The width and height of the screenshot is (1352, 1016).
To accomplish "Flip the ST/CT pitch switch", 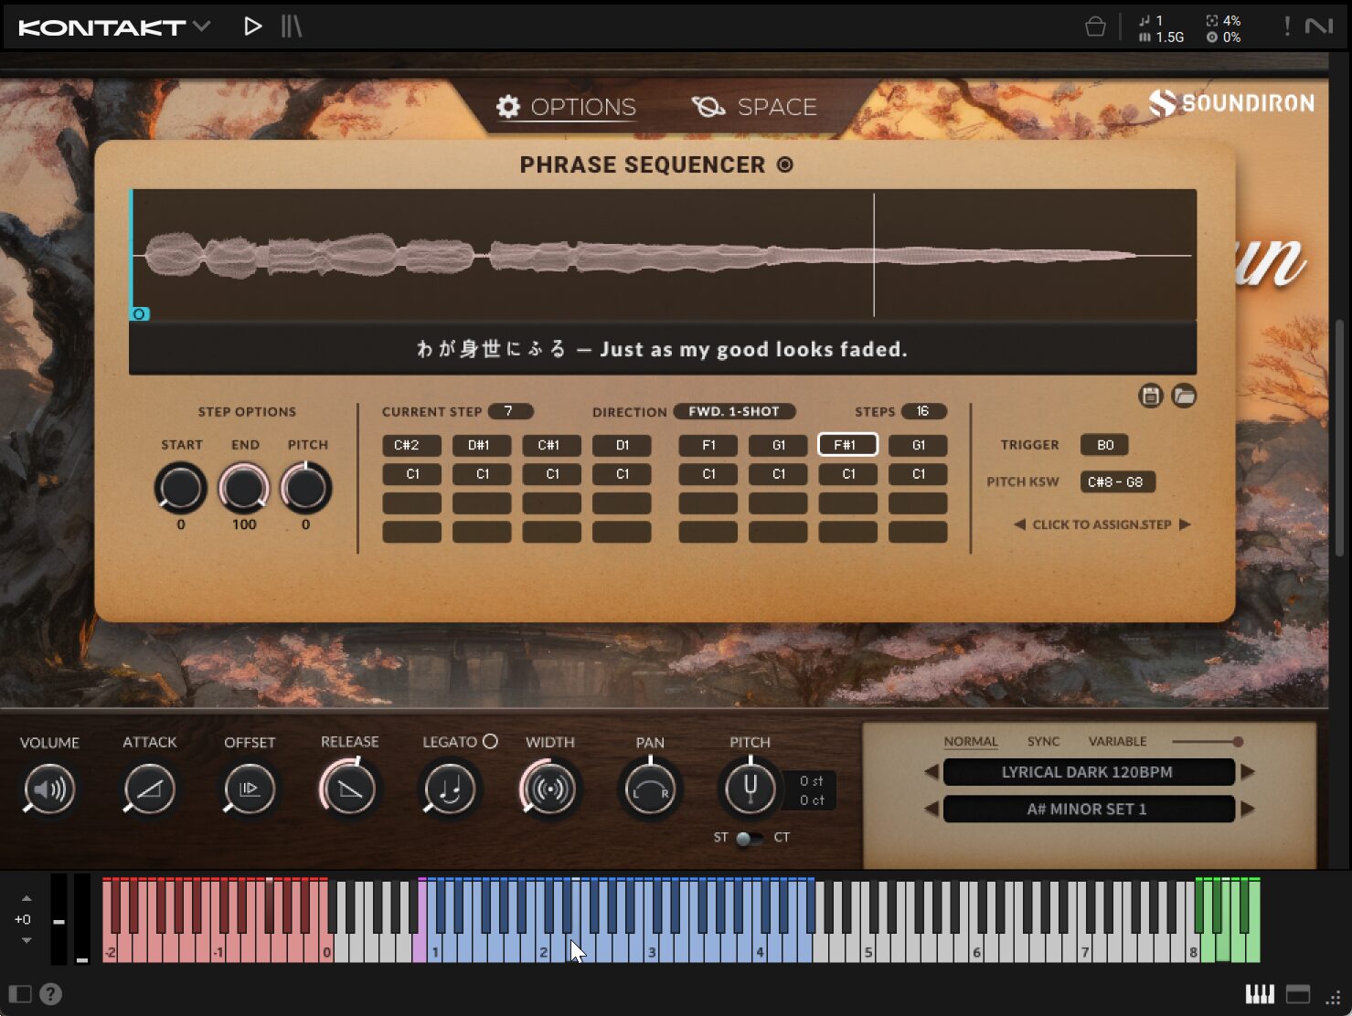I will click(749, 838).
